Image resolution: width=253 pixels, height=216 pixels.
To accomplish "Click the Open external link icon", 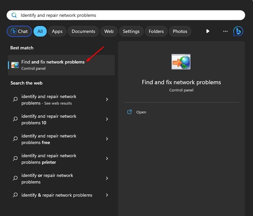I will tap(129, 112).
